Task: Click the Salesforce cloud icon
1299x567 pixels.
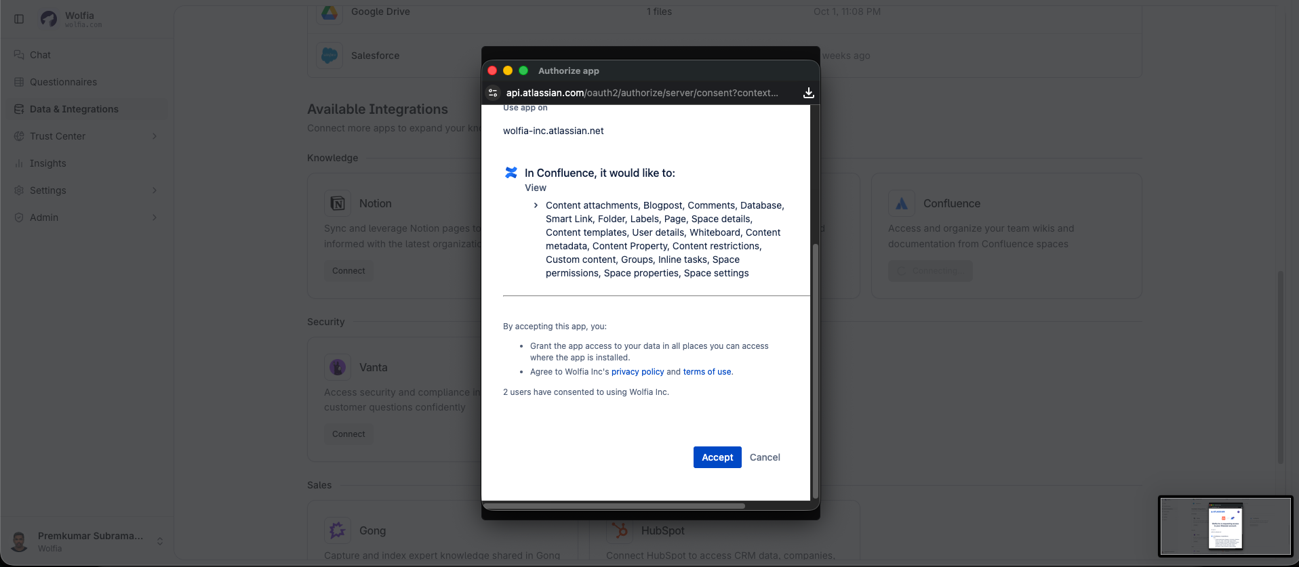Action: point(329,56)
